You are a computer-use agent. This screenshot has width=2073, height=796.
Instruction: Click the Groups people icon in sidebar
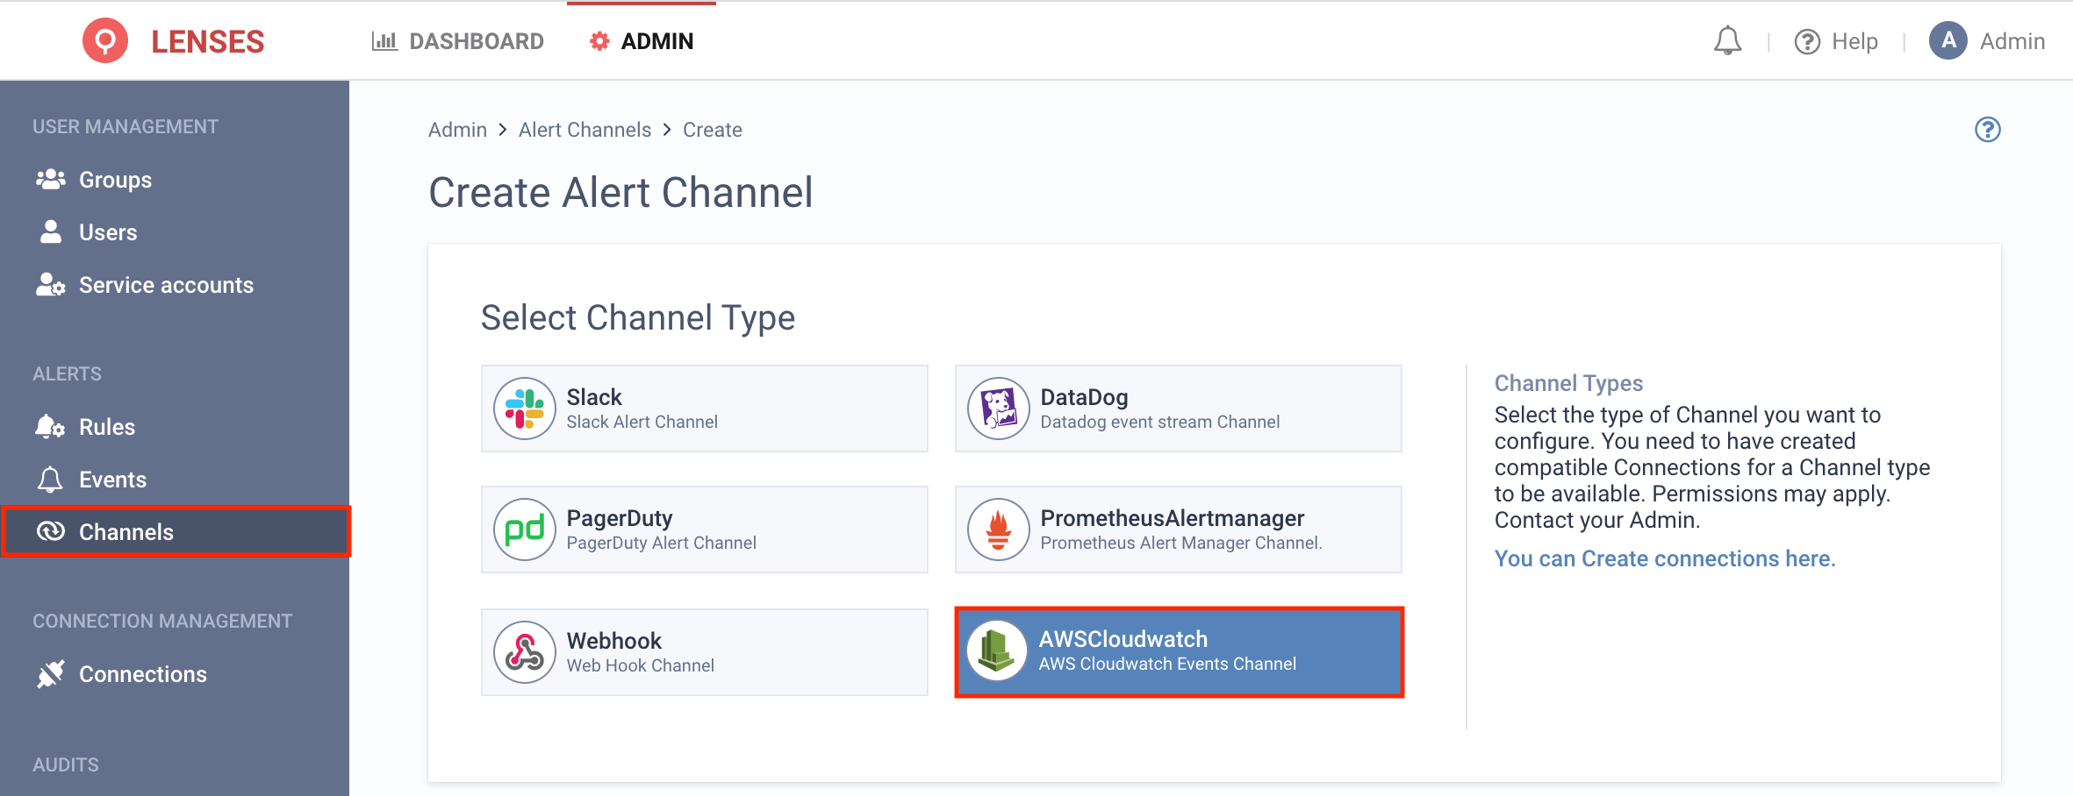tap(51, 179)
